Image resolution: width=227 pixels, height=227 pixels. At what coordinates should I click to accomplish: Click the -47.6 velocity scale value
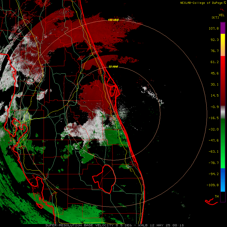[214, 140]
